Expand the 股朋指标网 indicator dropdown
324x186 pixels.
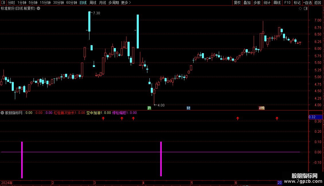pyautogui.click(x=2, y=113)
